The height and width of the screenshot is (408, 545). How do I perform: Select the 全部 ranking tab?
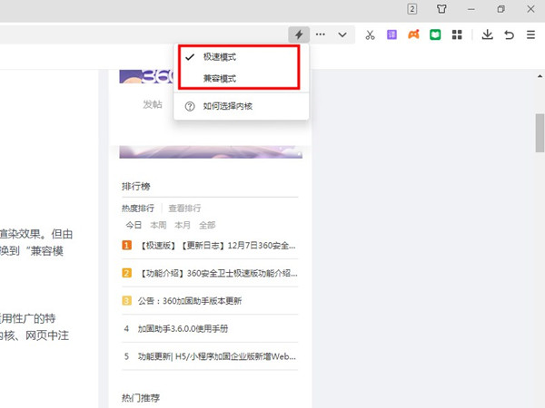(206, 224)
